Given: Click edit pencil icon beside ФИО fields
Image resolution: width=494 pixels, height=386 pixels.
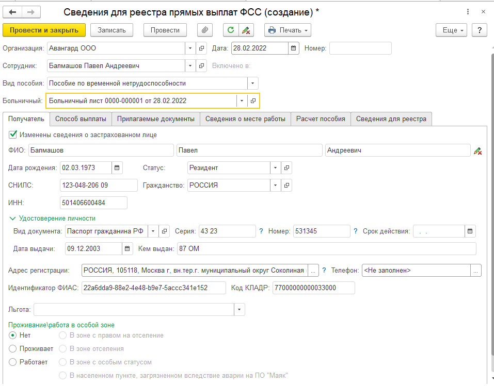Looking at the screenshot, I should (478, 150).
